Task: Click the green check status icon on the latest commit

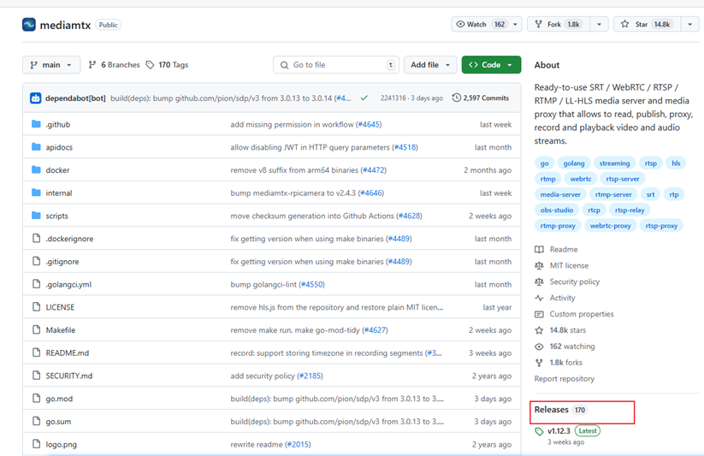Action: tap(364, 98)
